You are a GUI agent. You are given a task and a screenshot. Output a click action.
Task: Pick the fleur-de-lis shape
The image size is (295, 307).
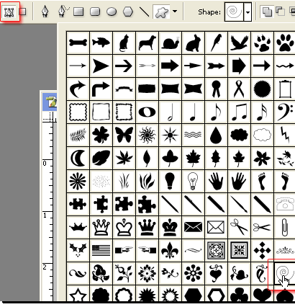coord(170,250)
